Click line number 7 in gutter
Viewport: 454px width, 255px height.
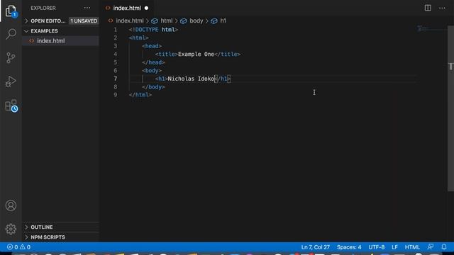pos(115,79)
